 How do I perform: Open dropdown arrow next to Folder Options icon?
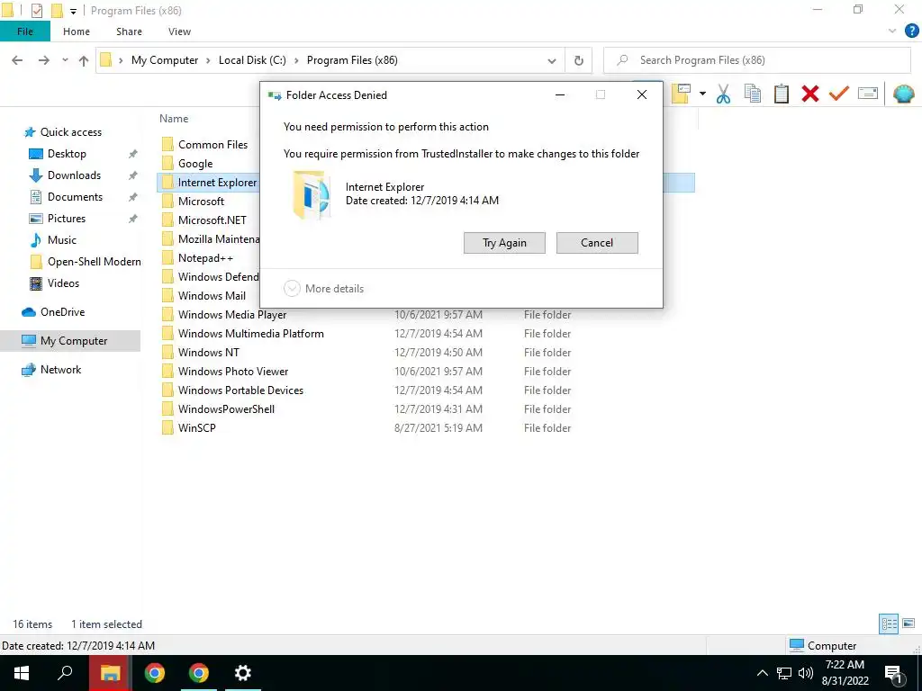click(x=702, y=94)
